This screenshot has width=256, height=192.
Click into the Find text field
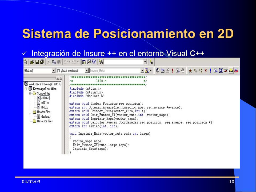(x=123, y=62)
